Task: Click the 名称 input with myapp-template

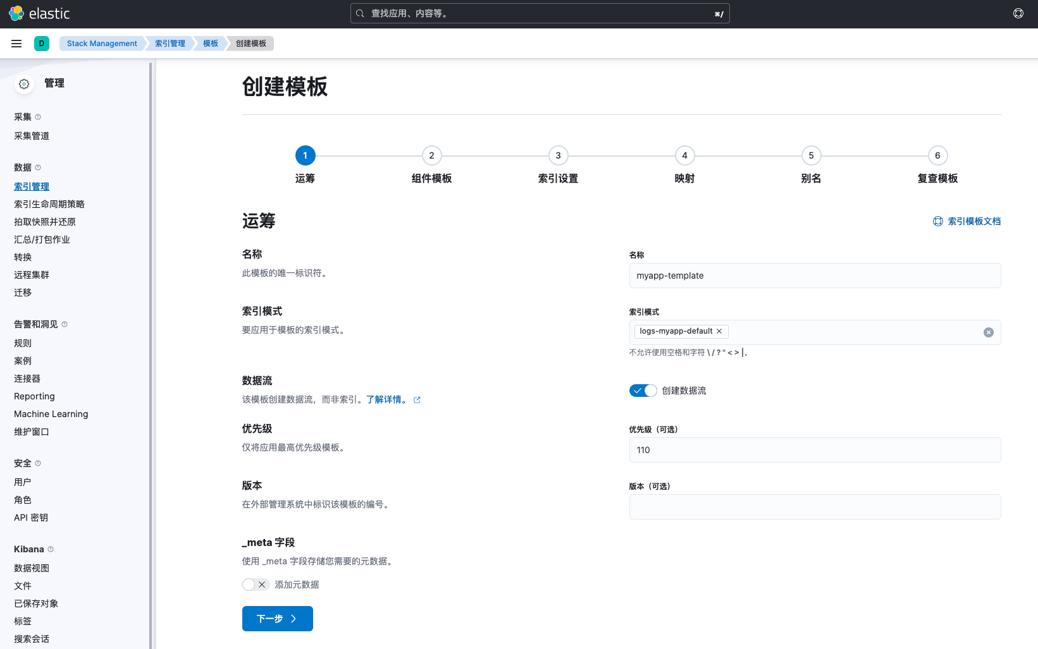Action: click(x=815, y=276)
